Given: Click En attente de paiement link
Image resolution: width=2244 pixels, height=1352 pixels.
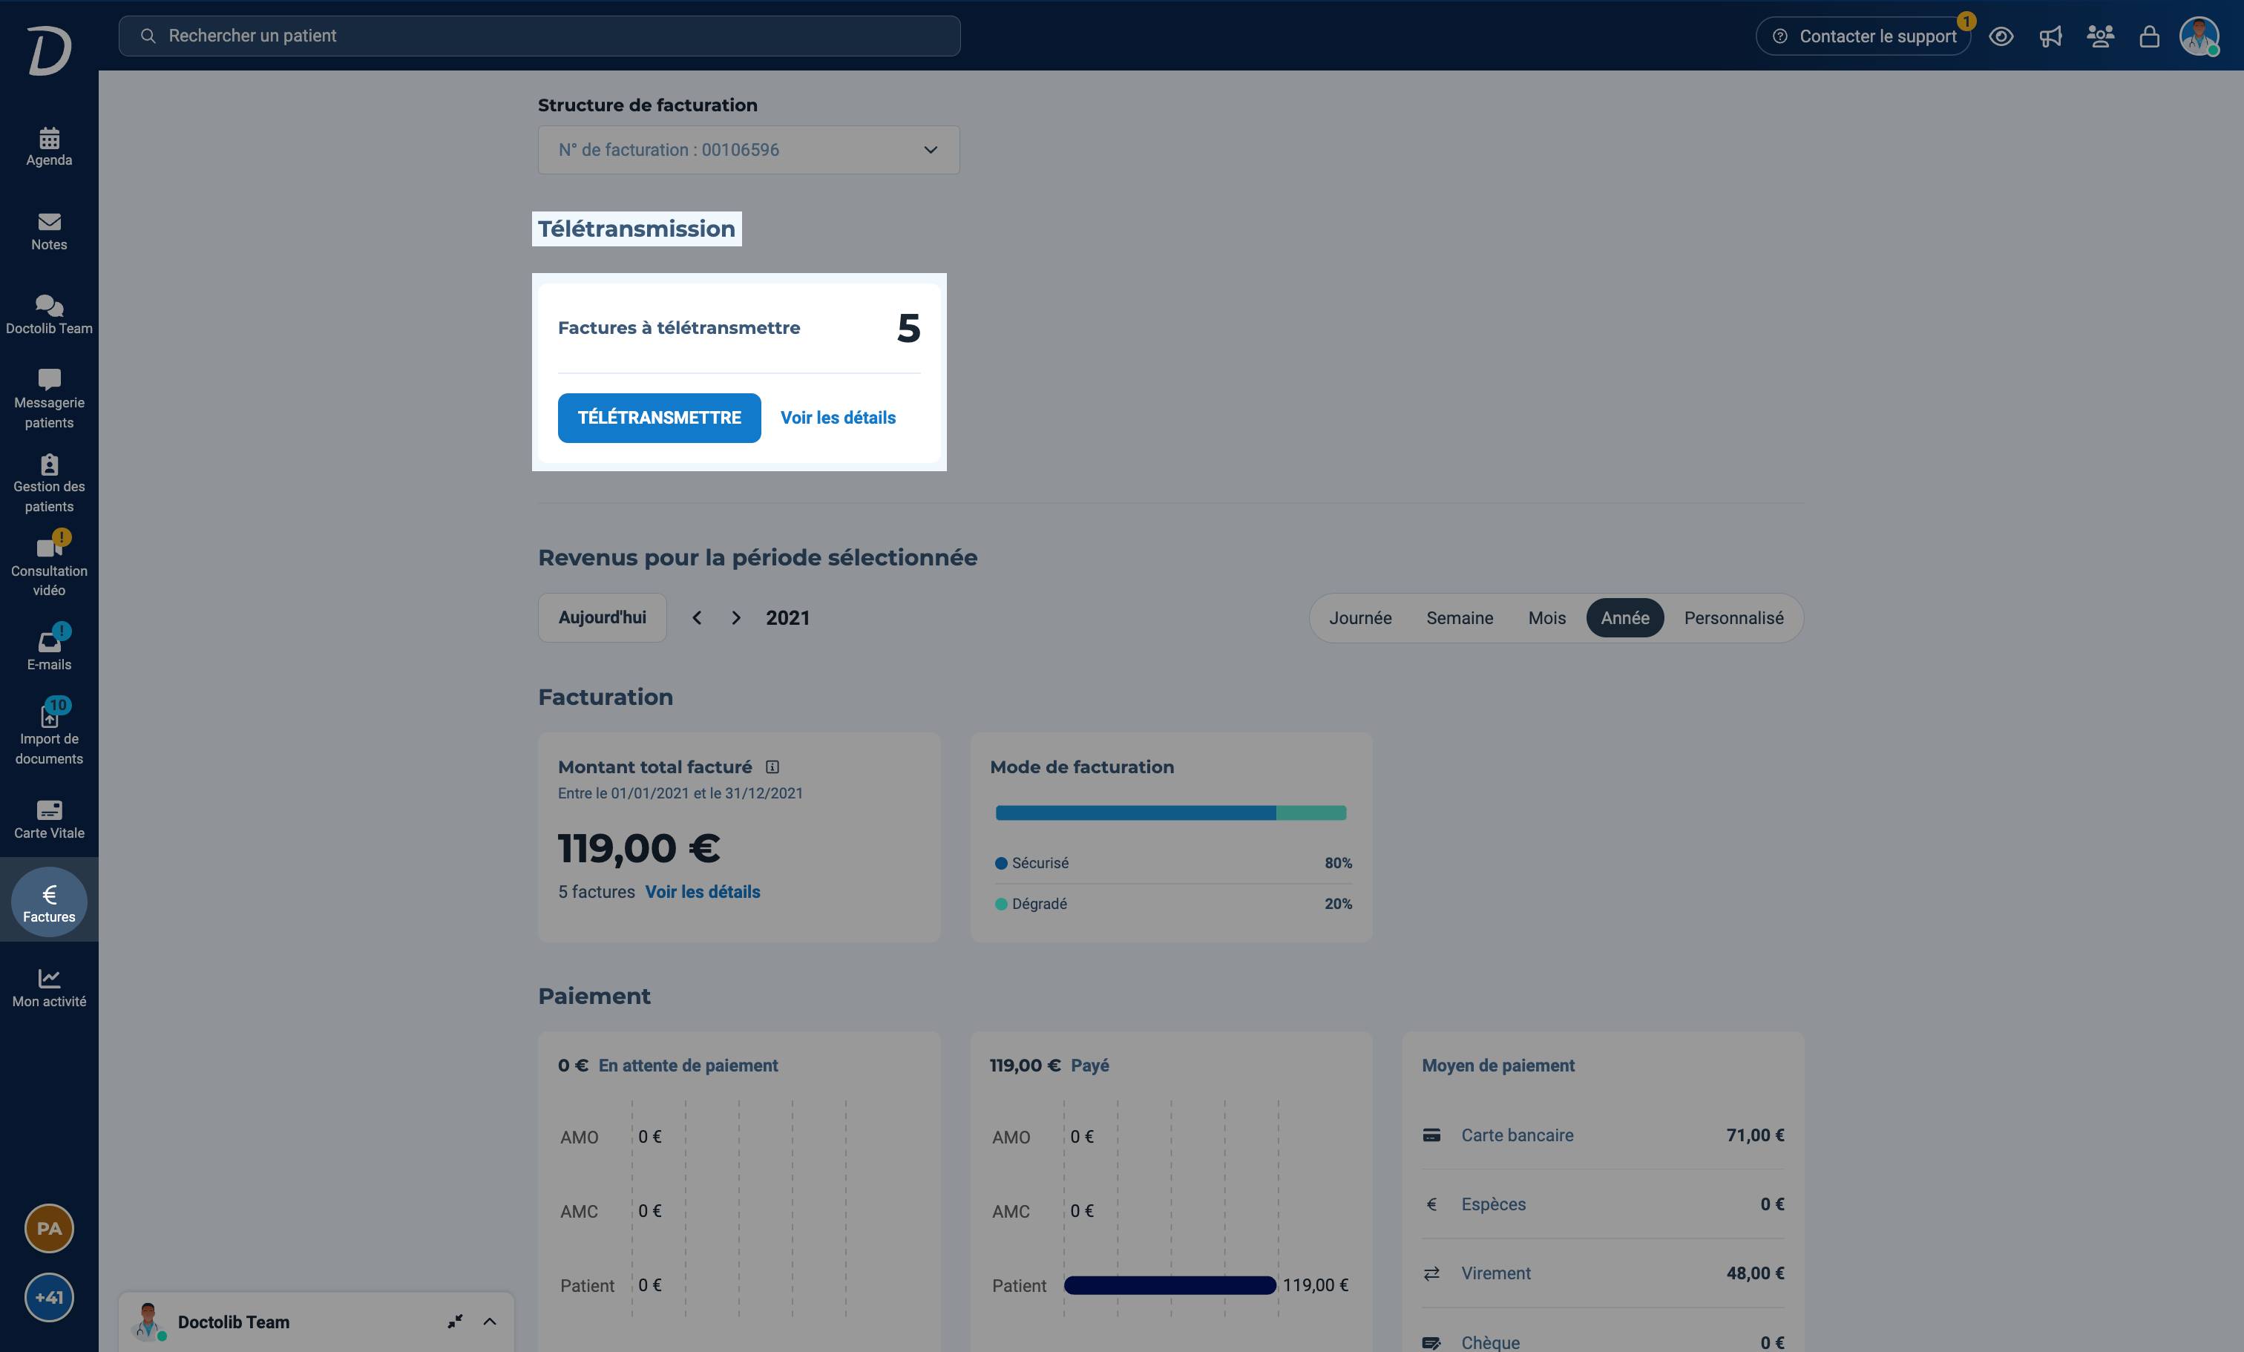Looking at the screenshot, I should (x=688, y=1066).
